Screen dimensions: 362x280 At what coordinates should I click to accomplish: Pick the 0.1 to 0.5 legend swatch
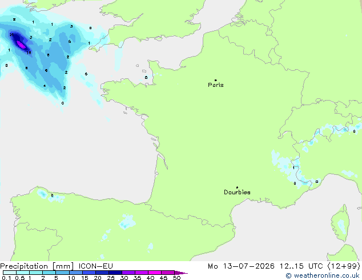tap(10, 273)
